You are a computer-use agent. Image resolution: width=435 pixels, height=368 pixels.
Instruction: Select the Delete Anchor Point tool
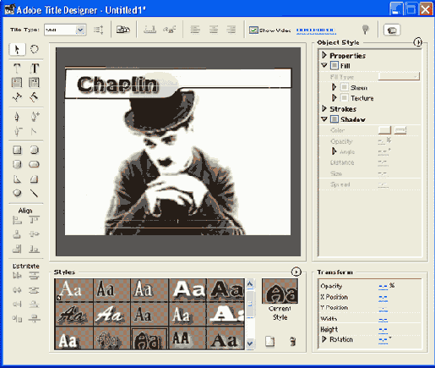[17, 131]
